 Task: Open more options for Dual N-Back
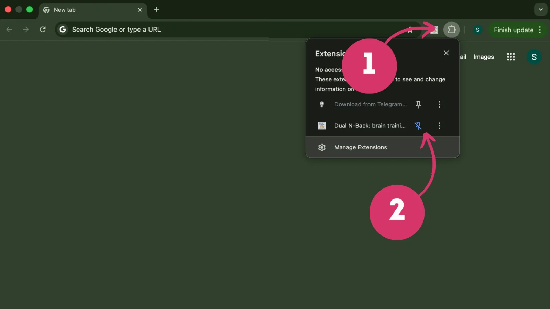coord(439,126)
